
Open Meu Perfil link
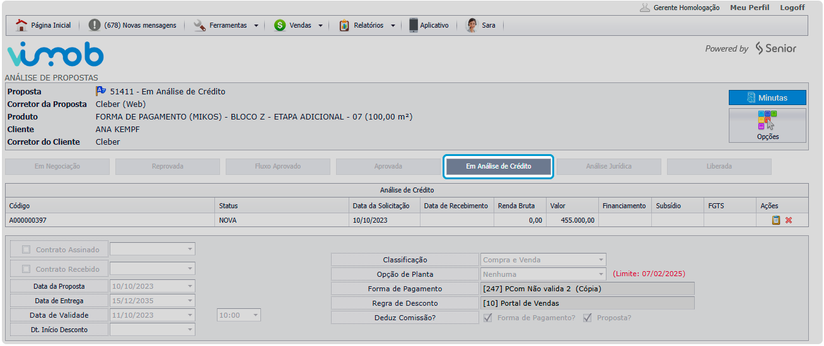point(750,8)
